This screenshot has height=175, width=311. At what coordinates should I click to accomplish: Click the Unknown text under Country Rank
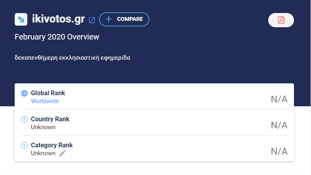(43, 127)
